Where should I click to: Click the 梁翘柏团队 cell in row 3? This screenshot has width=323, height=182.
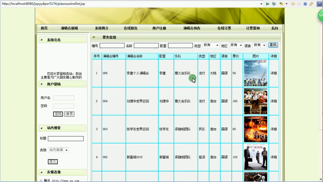coord(186,129)
